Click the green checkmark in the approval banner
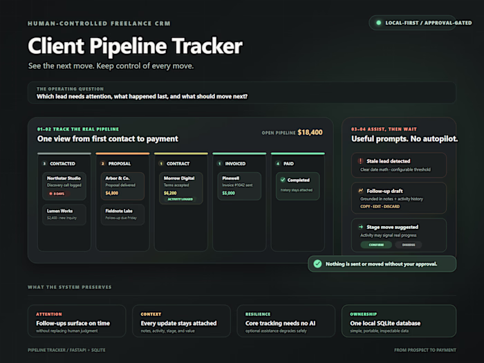484x363 pixels. pos(317,264)
